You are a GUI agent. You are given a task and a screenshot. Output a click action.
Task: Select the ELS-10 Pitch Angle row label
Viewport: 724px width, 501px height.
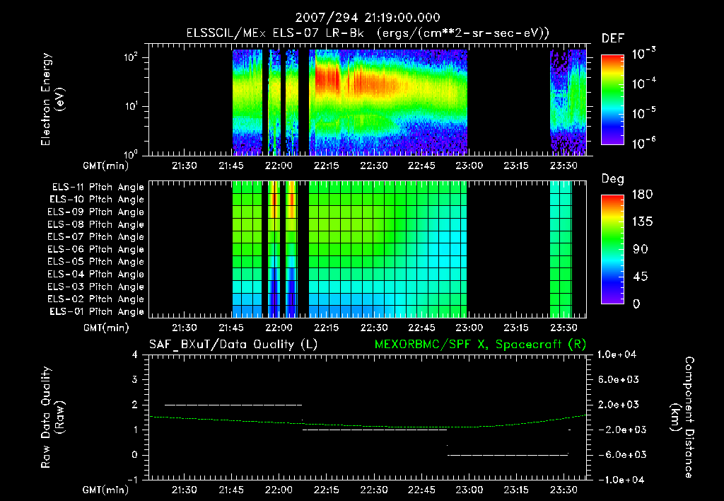tap(97, 200)
